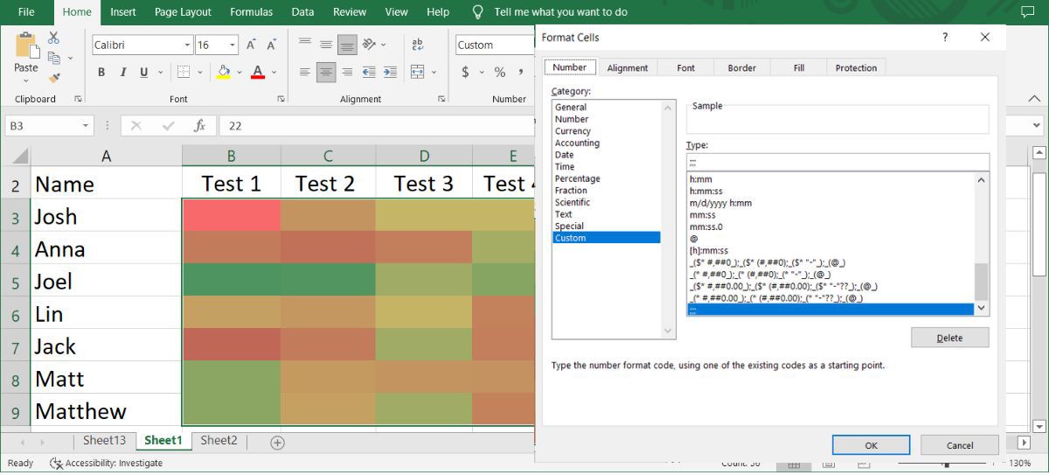The width and height of the screenshot is (1049, 475).
Task: Apply the Fill Color bucket
Action: tap(224, 73)
